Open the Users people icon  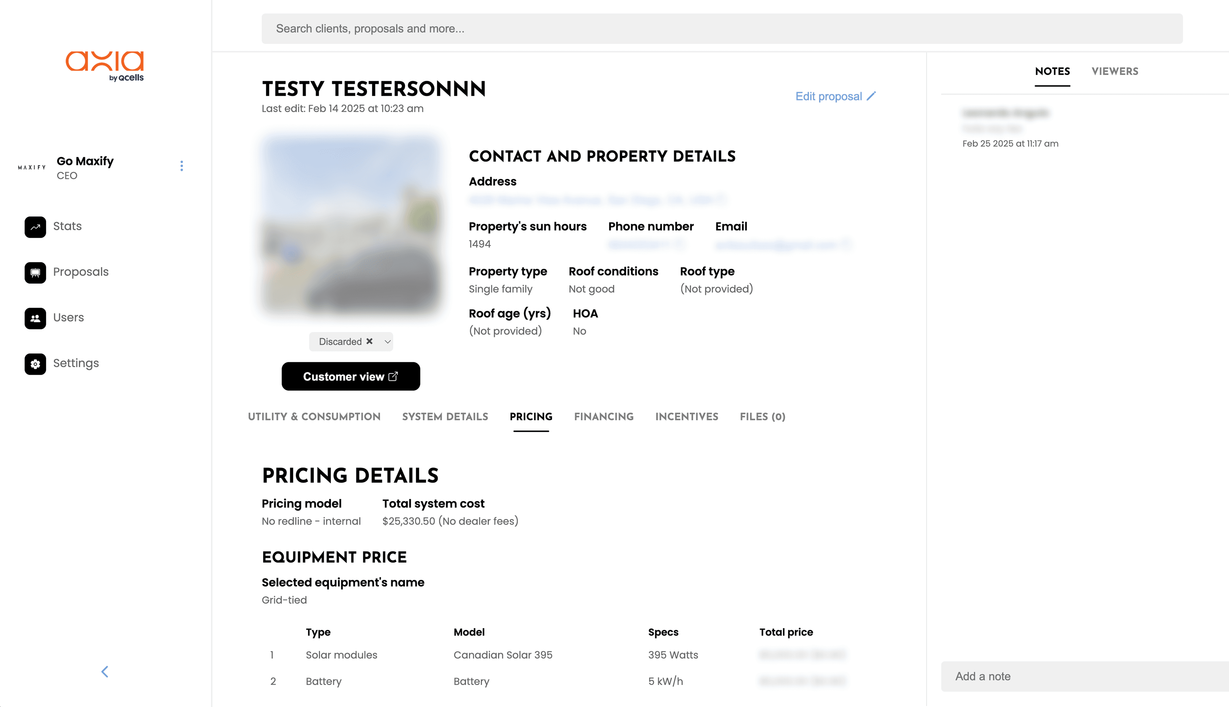click(x=35, y=318)
